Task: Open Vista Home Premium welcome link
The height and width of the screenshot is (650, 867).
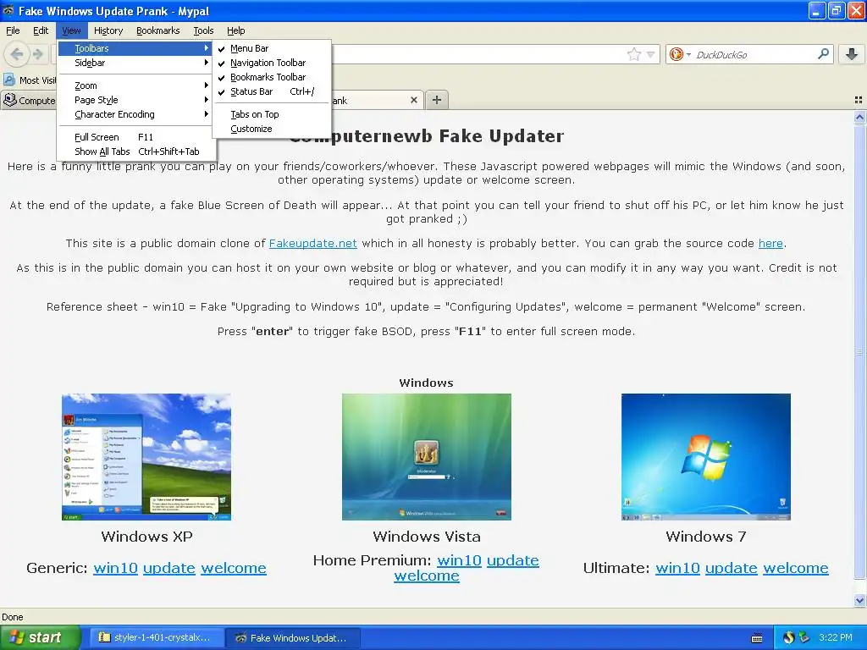Action: click(427, 576)
